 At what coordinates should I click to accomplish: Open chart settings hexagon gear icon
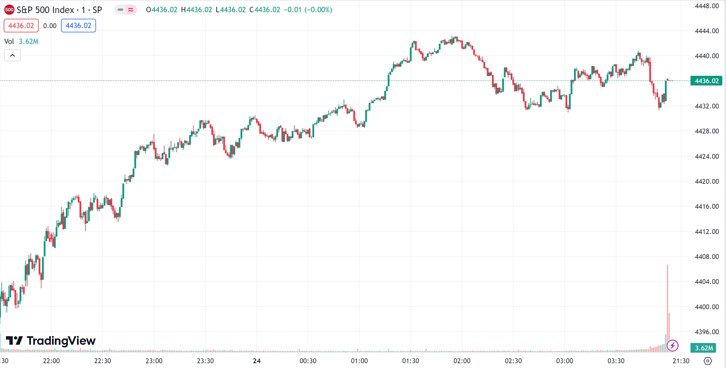pyautogui.click(x=708, y=361)
